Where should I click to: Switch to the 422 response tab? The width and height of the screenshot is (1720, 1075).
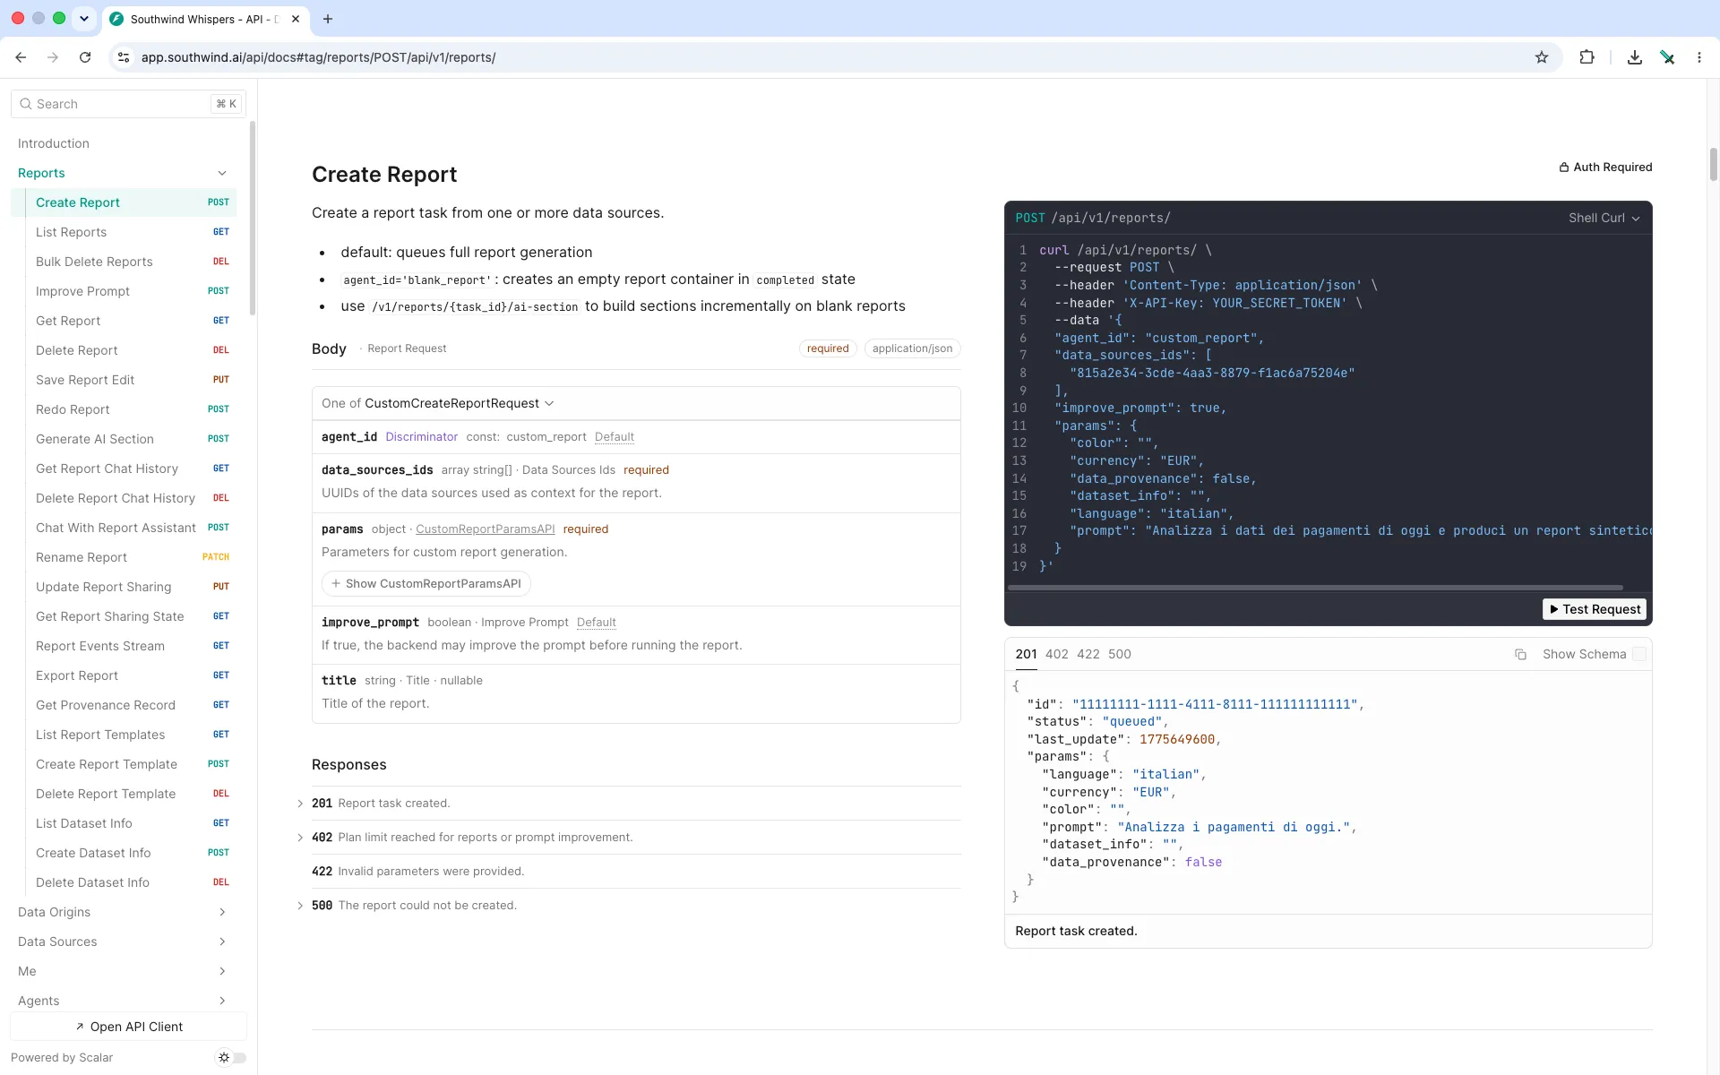[x=1088, y=655]
